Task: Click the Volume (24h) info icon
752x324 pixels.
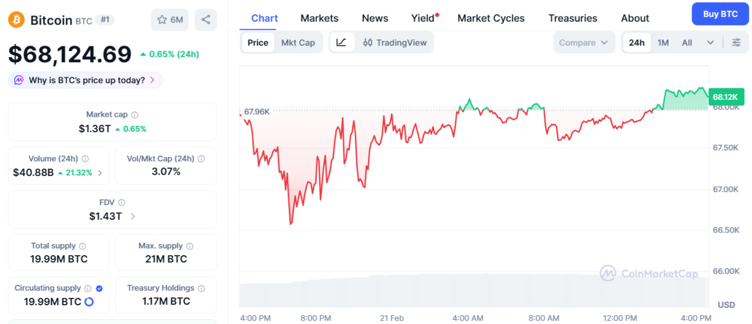Action: (85, 158)
